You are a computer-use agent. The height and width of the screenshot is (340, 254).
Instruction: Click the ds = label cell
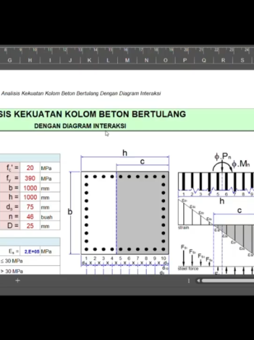pos(10,207)
